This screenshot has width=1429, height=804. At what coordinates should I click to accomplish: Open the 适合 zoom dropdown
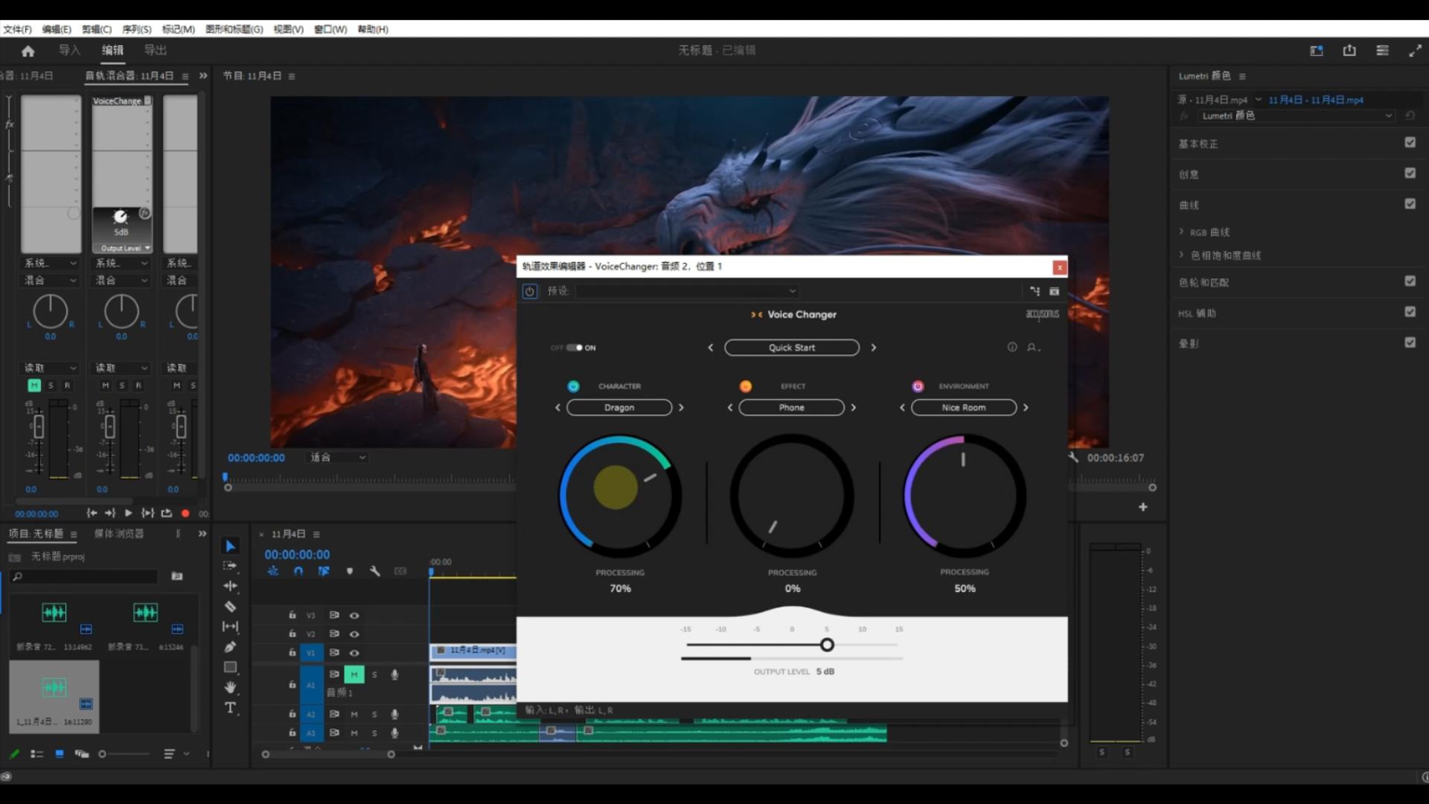point(337,457)
